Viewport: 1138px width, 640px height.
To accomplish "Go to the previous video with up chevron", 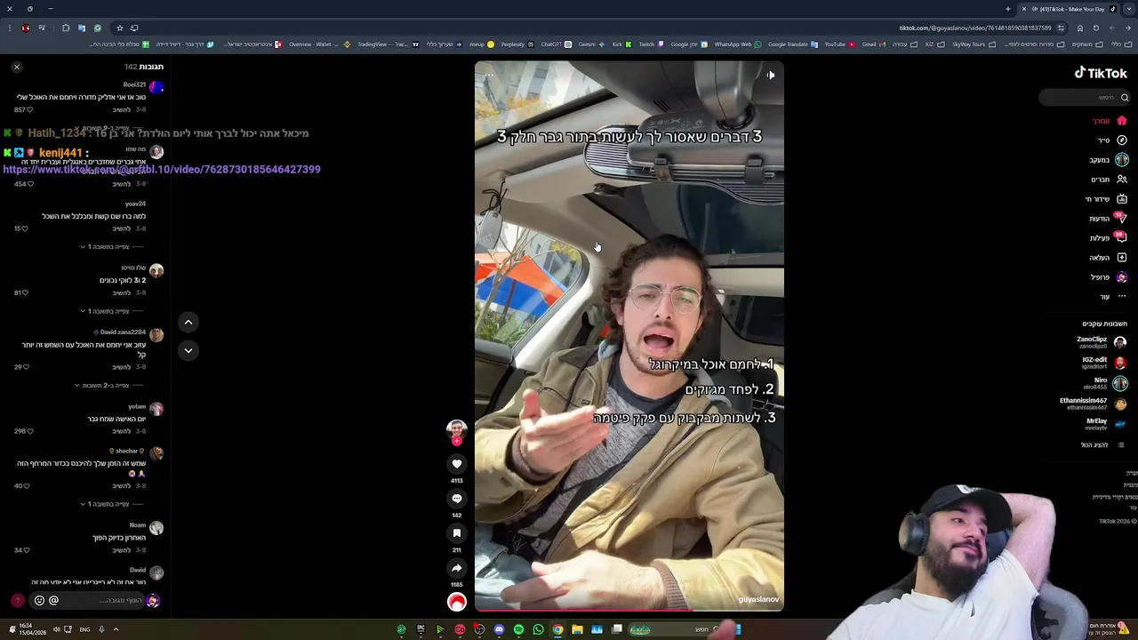I will 188,322.
